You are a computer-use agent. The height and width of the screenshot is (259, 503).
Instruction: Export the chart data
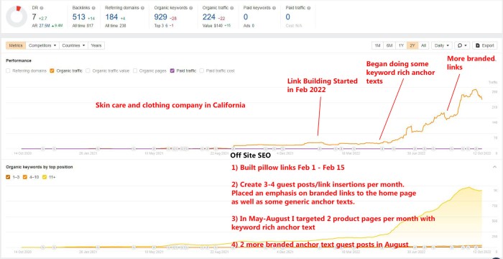coord(485,45)
